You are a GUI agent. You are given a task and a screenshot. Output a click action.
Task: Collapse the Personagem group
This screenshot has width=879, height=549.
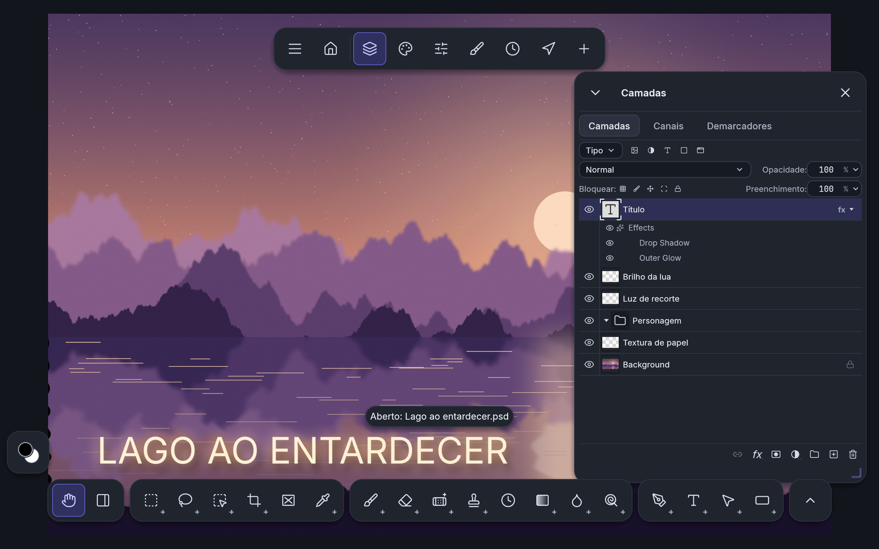(x=606, y=320)
